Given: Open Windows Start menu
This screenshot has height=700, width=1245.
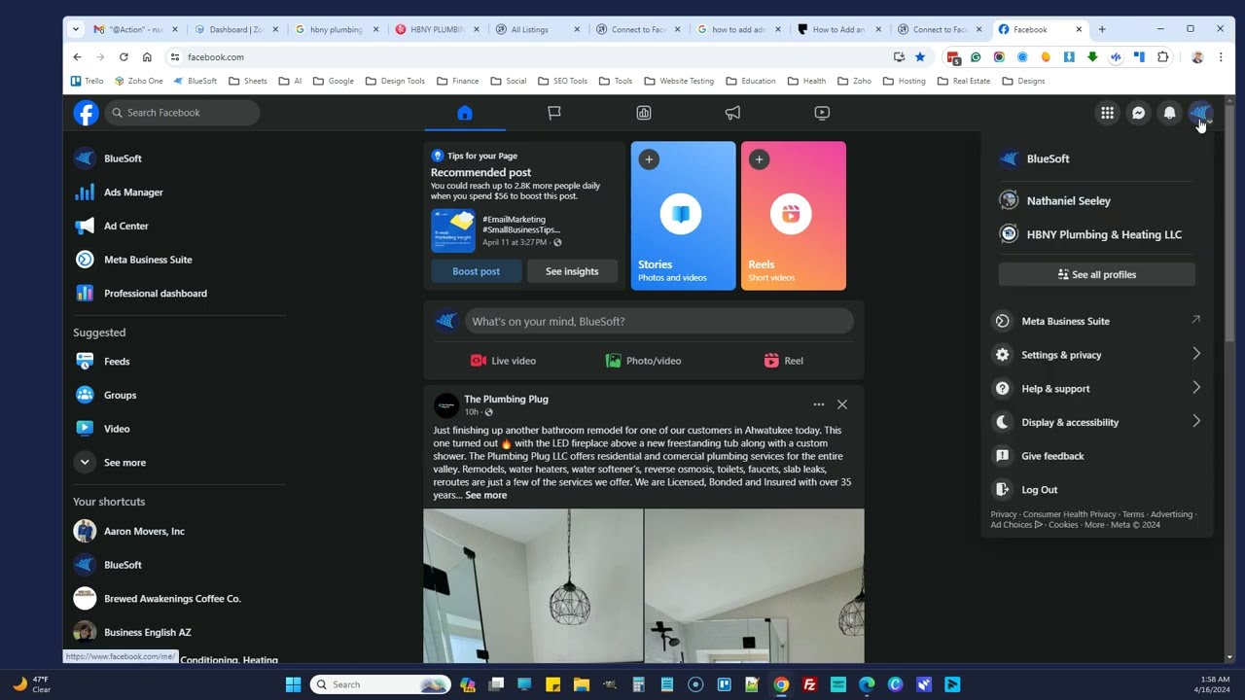Looking at the screenshot, I should point(293,684).
